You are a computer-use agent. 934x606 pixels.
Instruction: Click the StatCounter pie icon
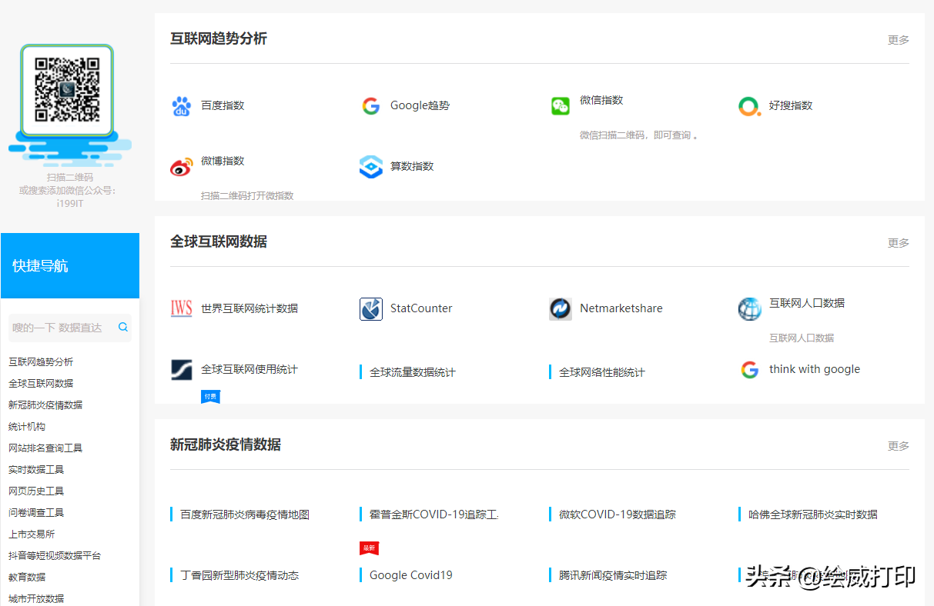(x=370, y=309)
